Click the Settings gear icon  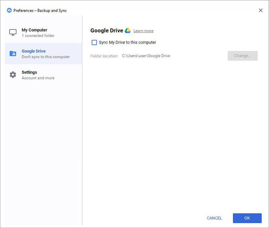[x=13, y=75]
